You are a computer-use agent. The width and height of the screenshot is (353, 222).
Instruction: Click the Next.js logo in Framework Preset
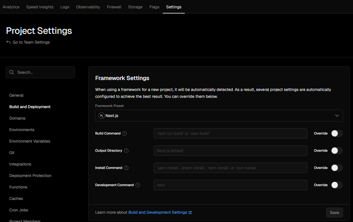click(101, 116)
